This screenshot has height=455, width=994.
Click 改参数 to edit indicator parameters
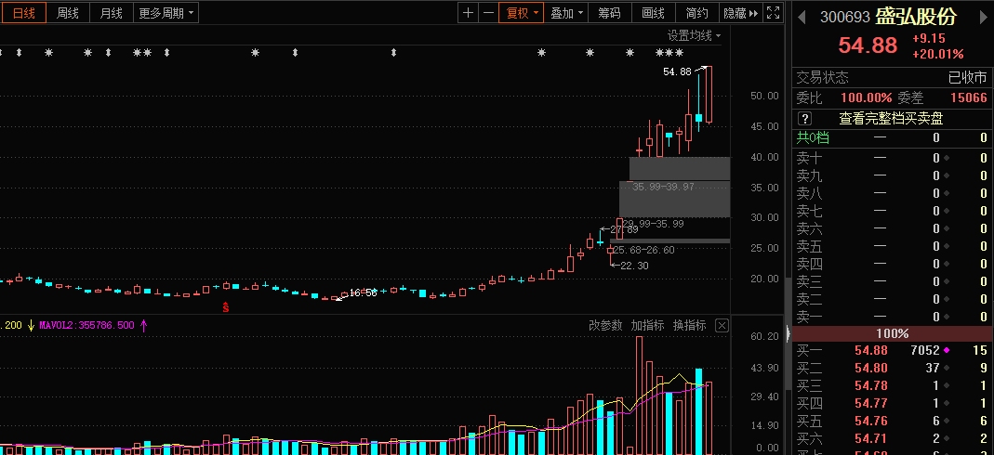point(606,325)
